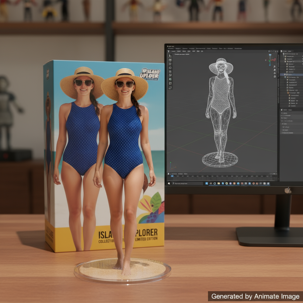Click the zoom magnifier icon under the navigation gizmo
303x303 pixels.
click(x=275, y=67)
